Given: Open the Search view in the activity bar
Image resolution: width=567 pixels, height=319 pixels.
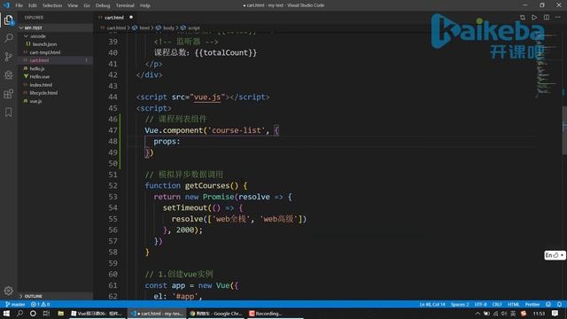Looking at the screenshot, I should [x=9, y=38].
